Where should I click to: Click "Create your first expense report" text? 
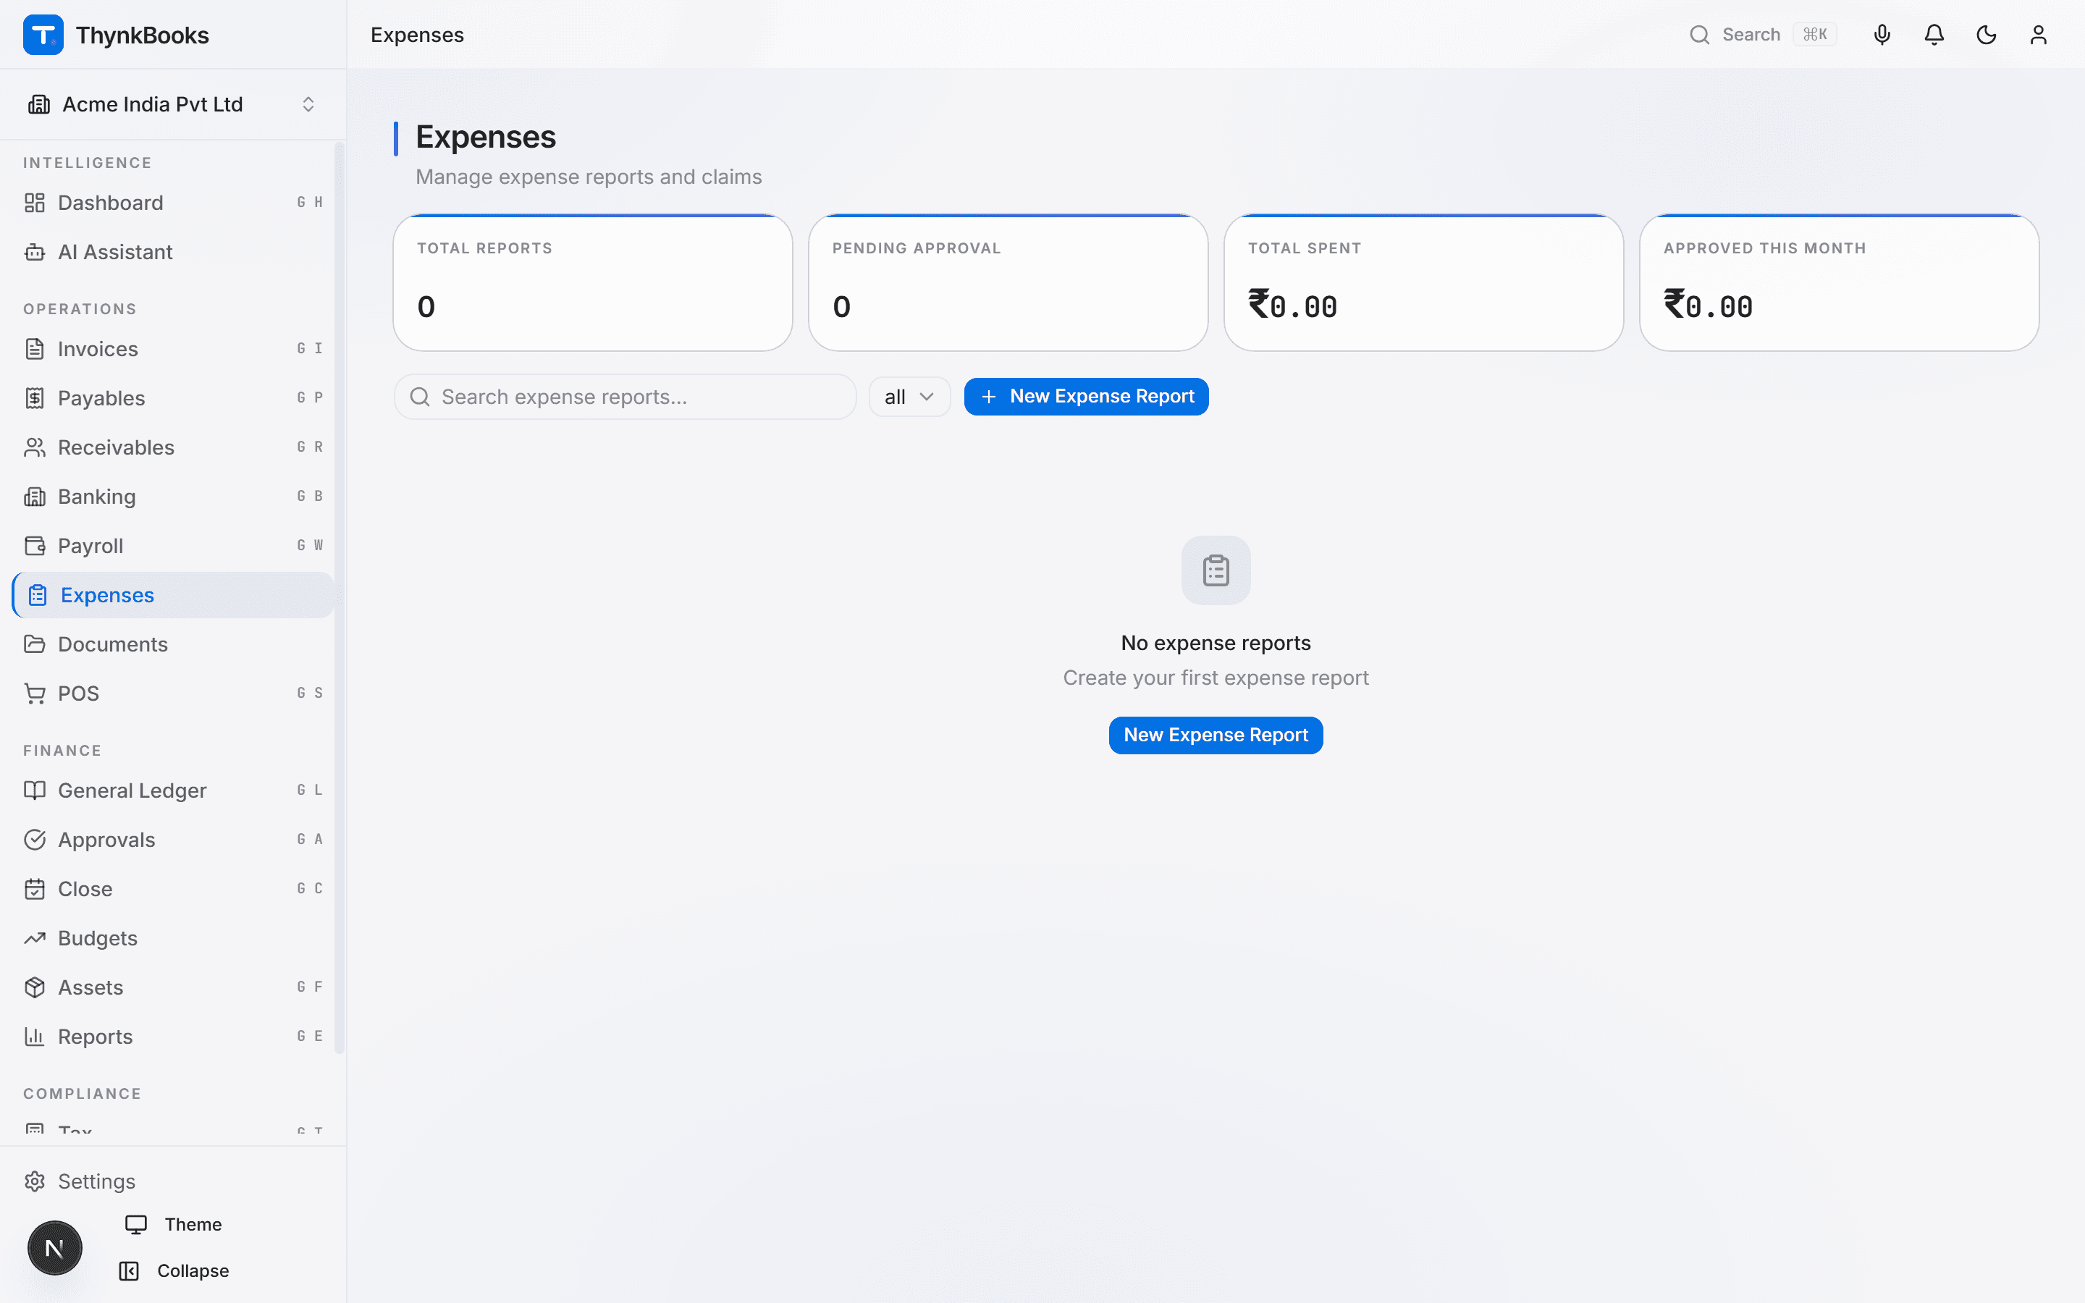(1216, 678)
